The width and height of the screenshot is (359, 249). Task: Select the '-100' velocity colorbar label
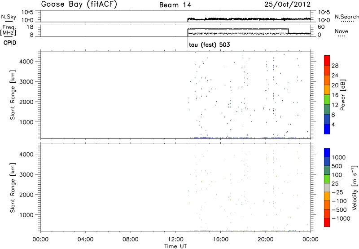click(339, 201)
